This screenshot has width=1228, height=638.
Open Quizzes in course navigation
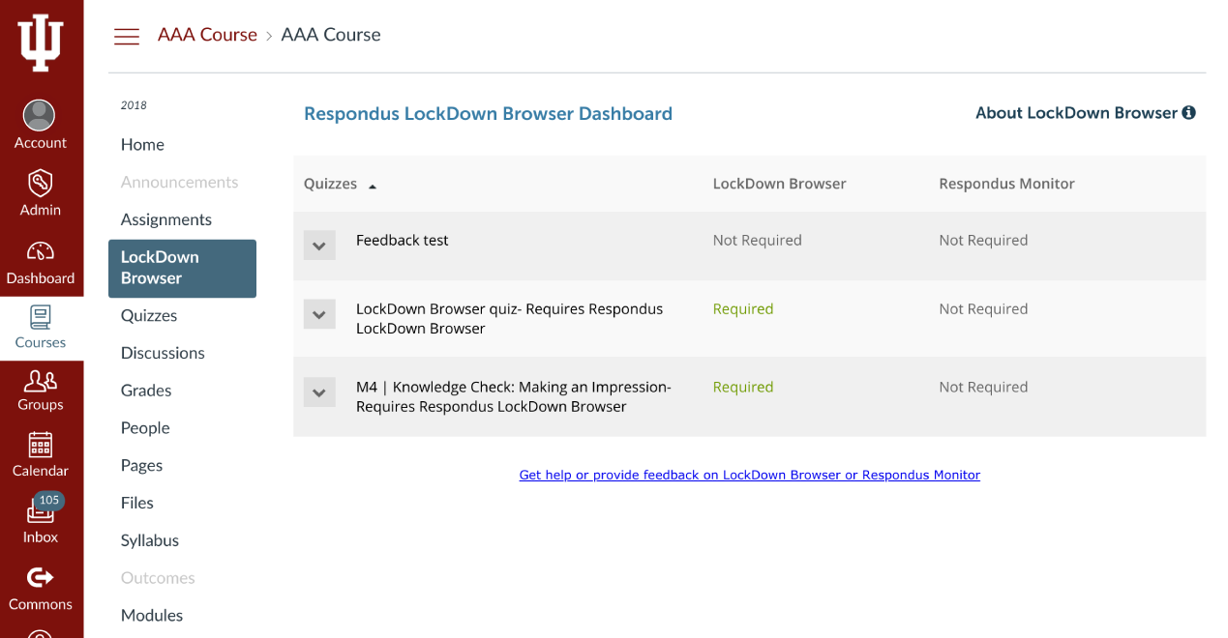pos(149,316)
